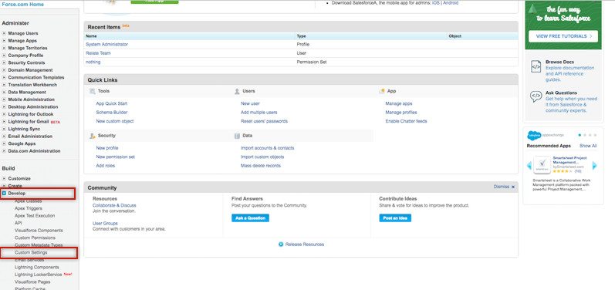Open Mobile Administration item

click(x=32, y=99)
